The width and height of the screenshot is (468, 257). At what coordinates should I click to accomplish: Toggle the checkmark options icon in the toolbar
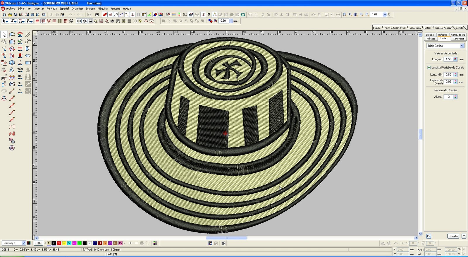[97, 15]
